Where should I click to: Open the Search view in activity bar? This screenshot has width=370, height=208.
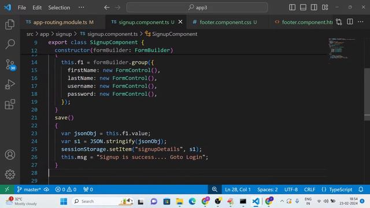10,44
